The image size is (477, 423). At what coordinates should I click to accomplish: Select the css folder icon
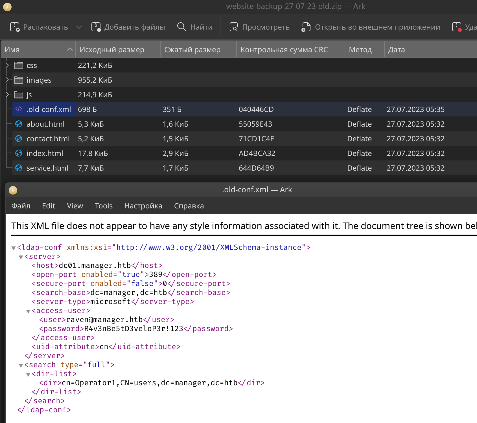(x=19, y=65)
